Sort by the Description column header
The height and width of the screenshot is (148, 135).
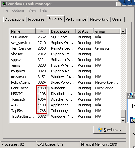(x=62, y=31)
